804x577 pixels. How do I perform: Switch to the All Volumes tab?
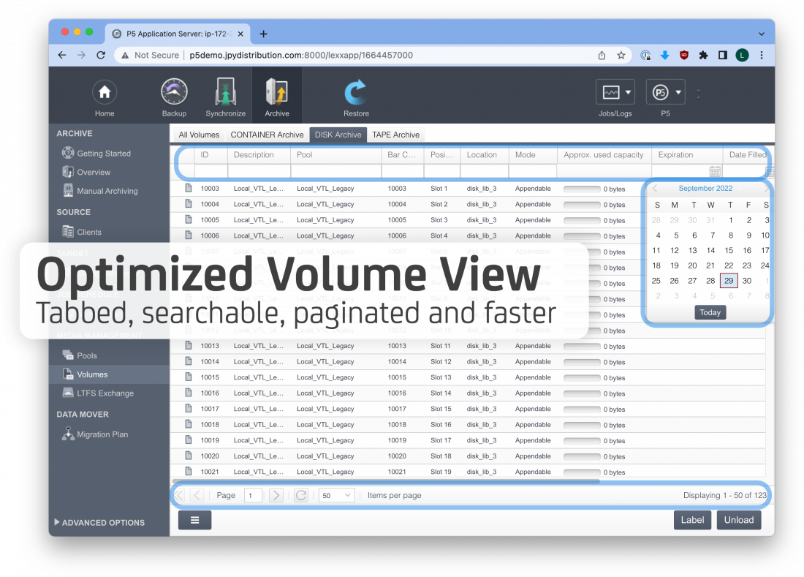tap(198, 135)
